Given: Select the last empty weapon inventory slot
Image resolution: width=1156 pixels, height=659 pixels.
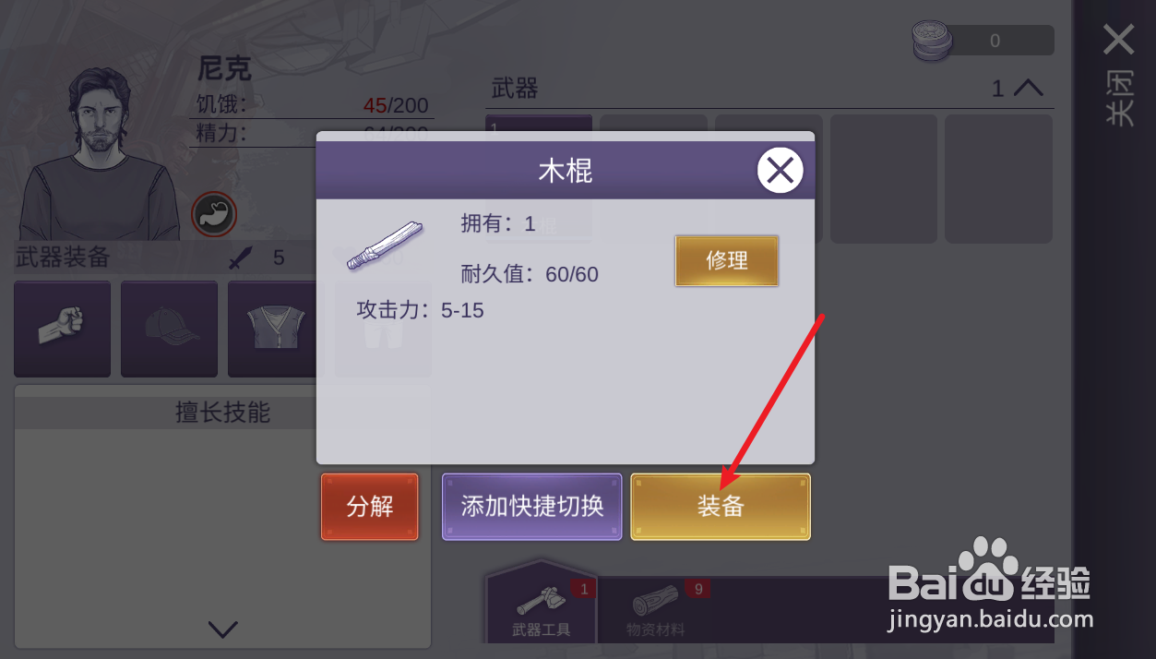Looking at the screenshot, I should point(999,178).
